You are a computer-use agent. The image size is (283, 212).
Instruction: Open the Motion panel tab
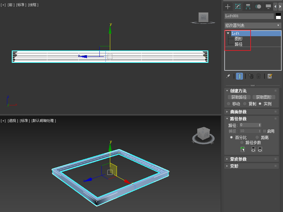tap(258, 7)
